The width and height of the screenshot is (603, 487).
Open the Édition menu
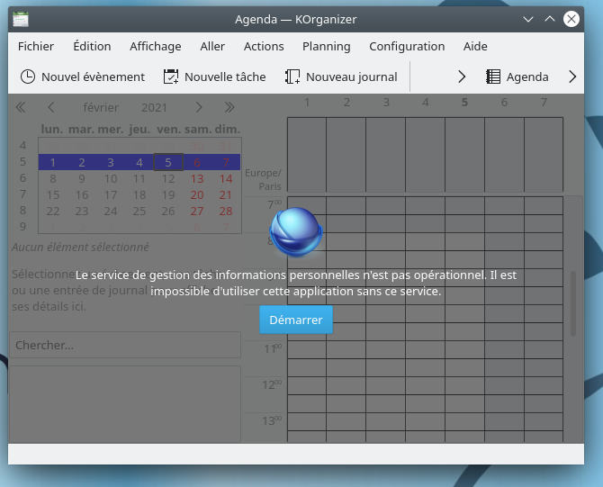pyautogui.click(x=92, y=46)
